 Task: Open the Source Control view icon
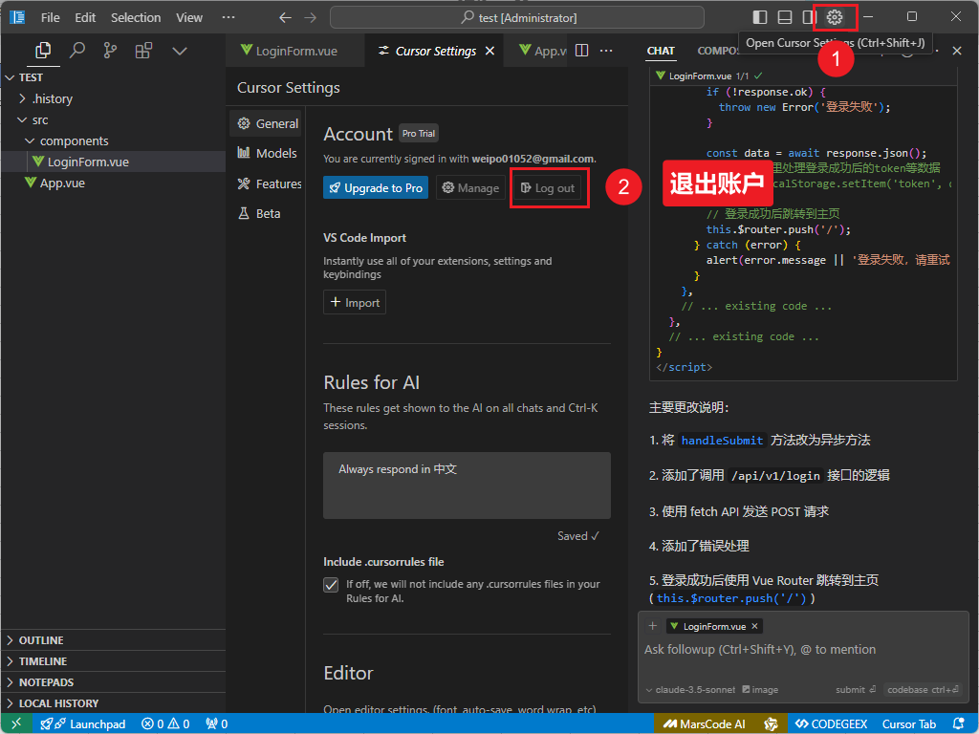[110, 51]
